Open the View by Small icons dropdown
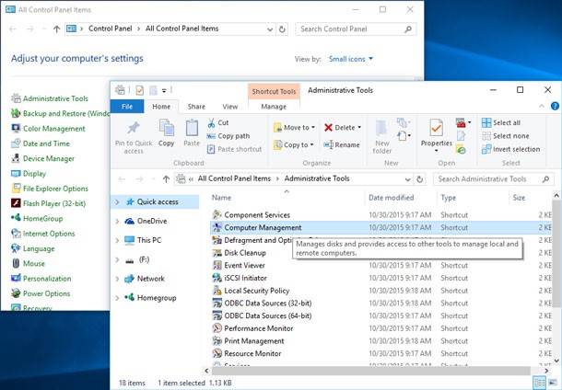 [x=351, y=59]
